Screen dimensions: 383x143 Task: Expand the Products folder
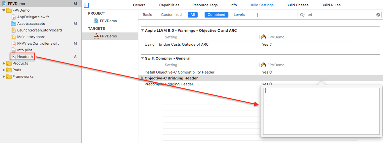pos(4,63)
